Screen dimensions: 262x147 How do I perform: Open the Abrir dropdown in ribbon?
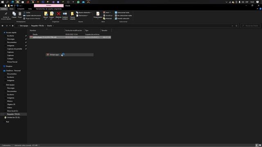[x=107, y=13]
